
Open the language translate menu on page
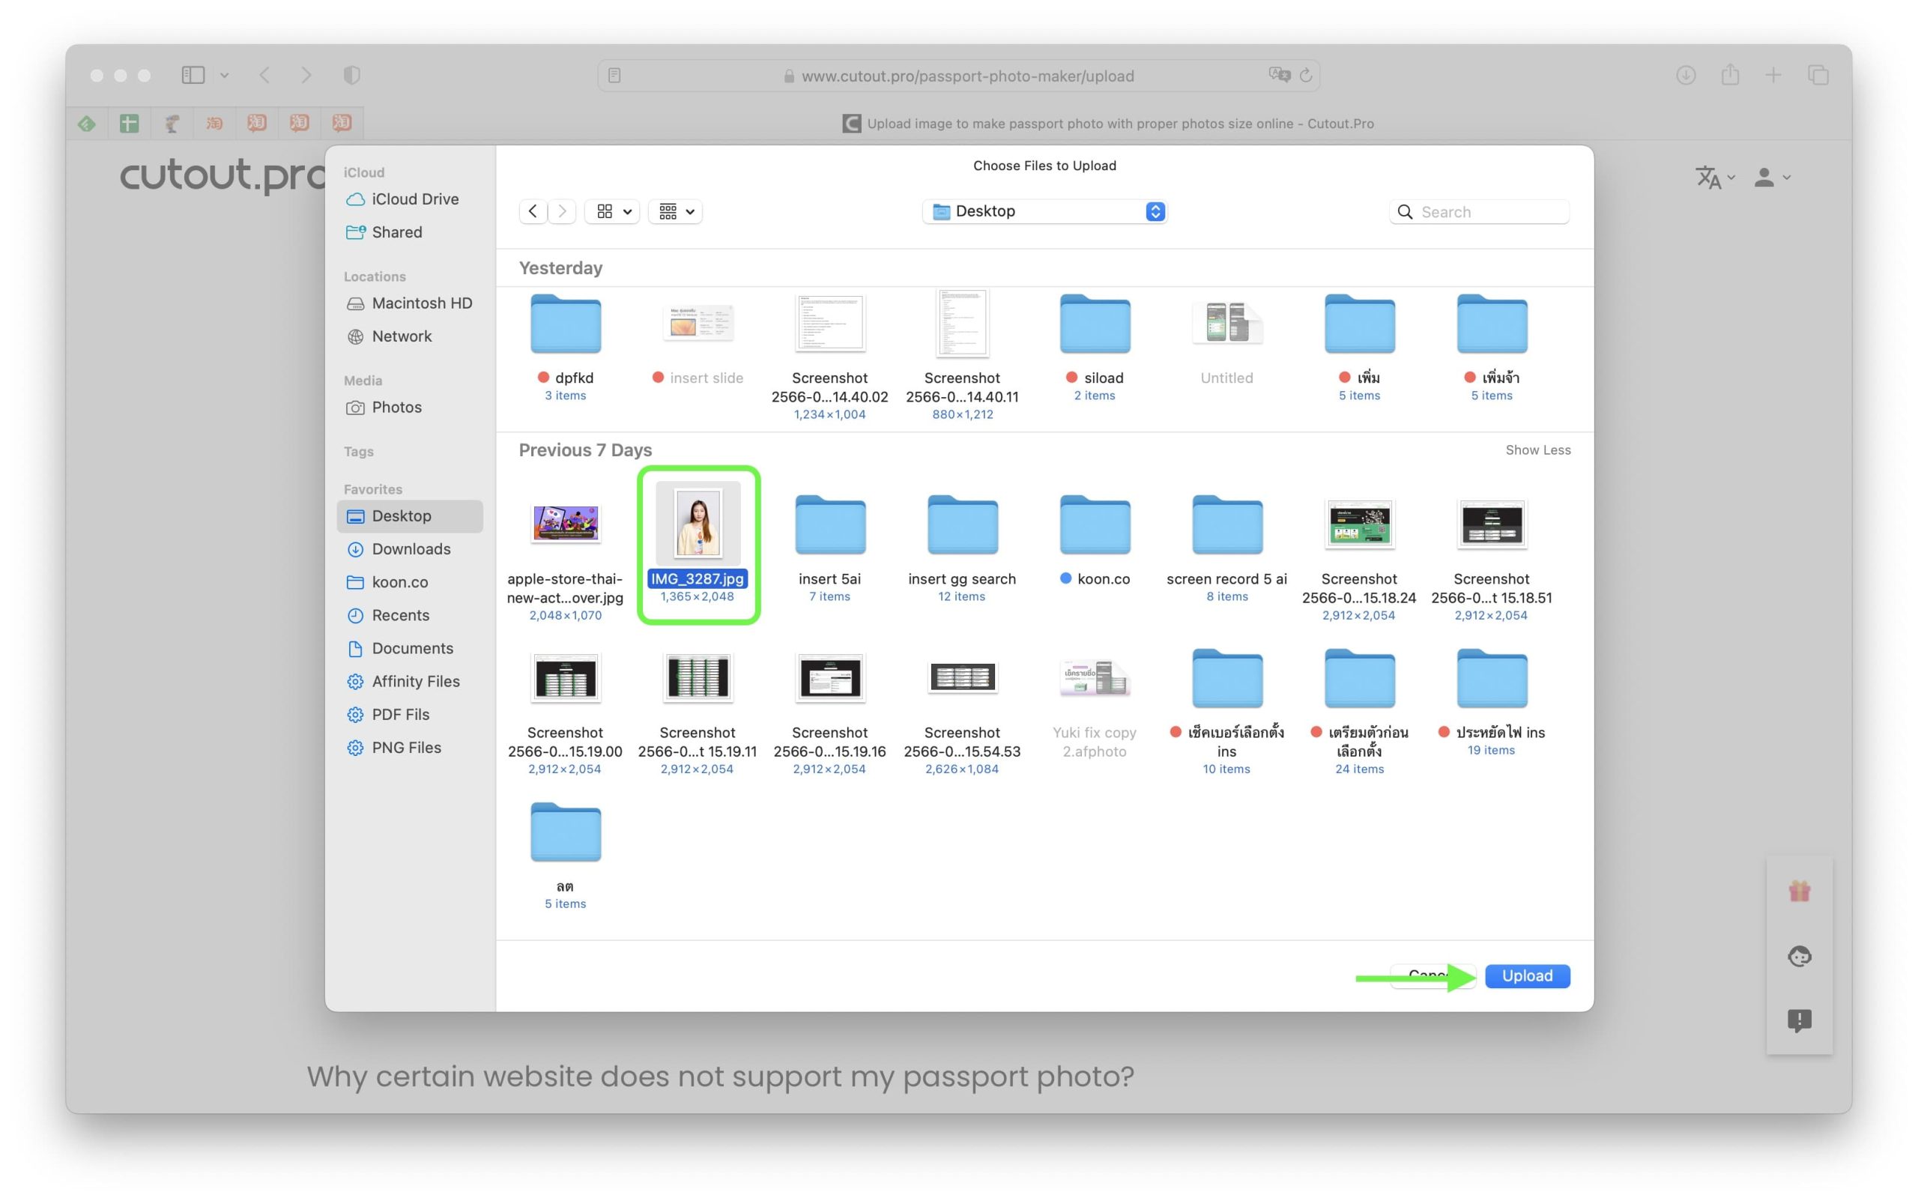[1713, 177]
